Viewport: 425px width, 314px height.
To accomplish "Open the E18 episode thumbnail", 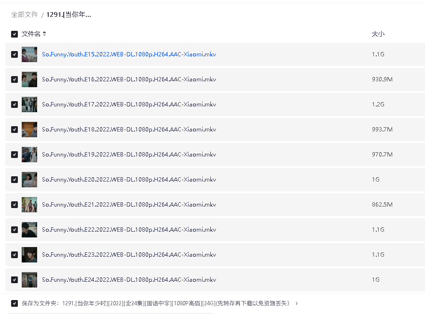I will (x=29, y=129).
